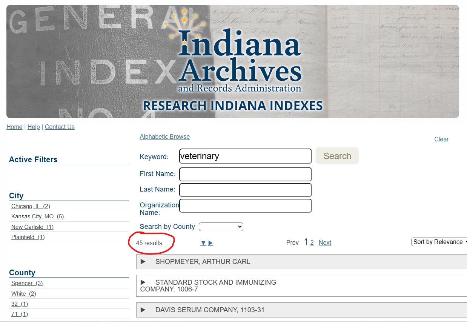This screenshot has height=322, width=467.
Task: Open the Help link
Action: (34, 127)
